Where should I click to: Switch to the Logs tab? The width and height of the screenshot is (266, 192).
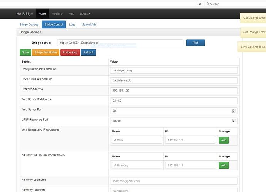[72, 25]
